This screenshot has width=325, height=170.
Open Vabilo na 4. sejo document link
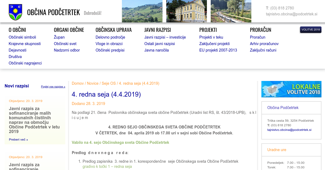120,142
